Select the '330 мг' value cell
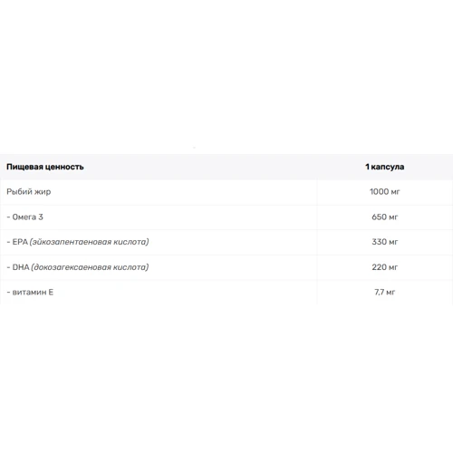 [384, 242]
